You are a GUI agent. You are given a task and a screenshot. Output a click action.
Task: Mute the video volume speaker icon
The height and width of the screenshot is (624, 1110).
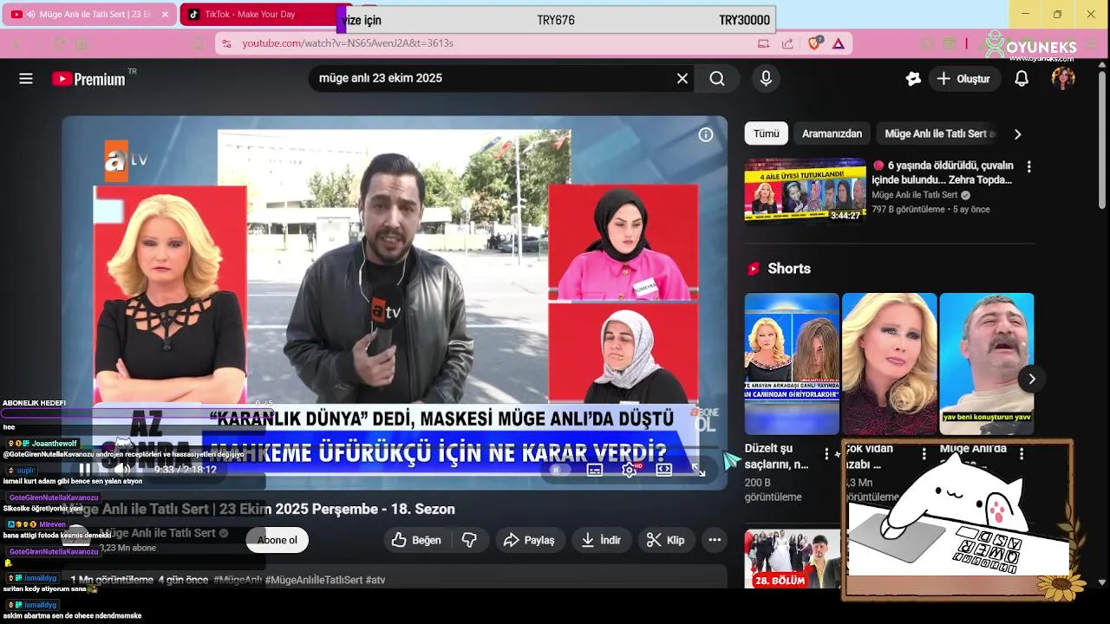point(122,469)
